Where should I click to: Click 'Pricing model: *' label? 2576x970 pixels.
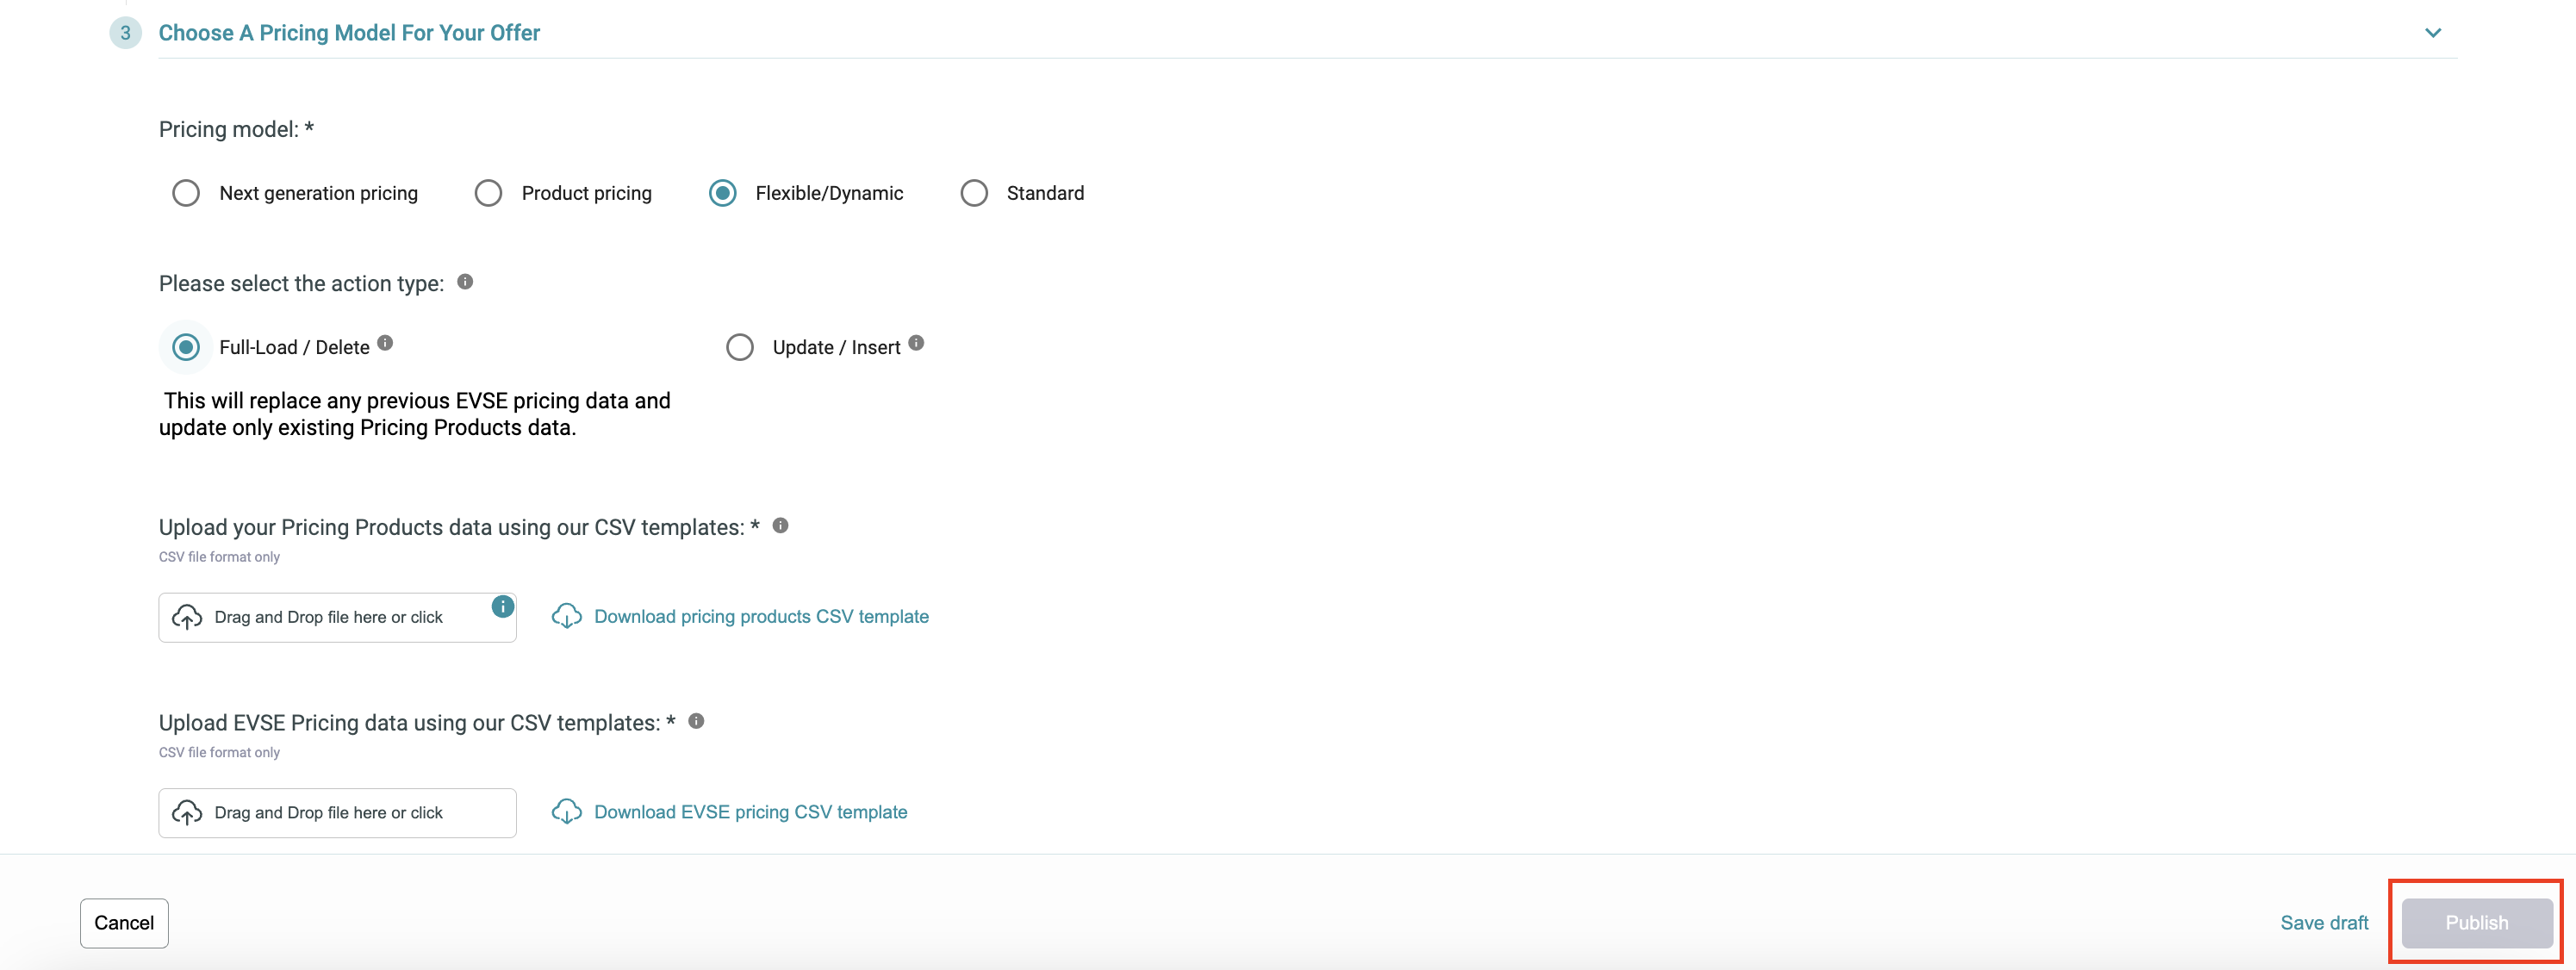point(236,129)
